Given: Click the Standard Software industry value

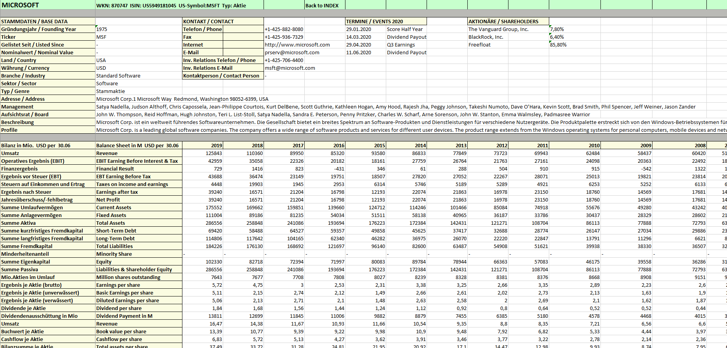Looking at the screenshot, I should coord(139,76).
